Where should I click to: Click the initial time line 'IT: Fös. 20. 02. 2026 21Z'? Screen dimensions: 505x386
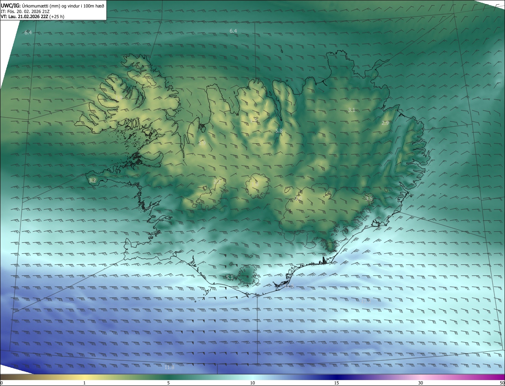25,11
